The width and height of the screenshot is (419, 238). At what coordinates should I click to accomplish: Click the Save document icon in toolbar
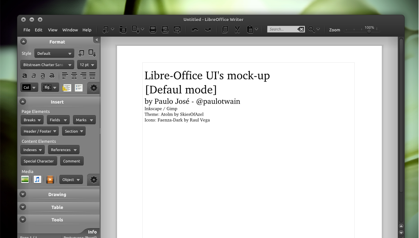click(x=136, y=29)
